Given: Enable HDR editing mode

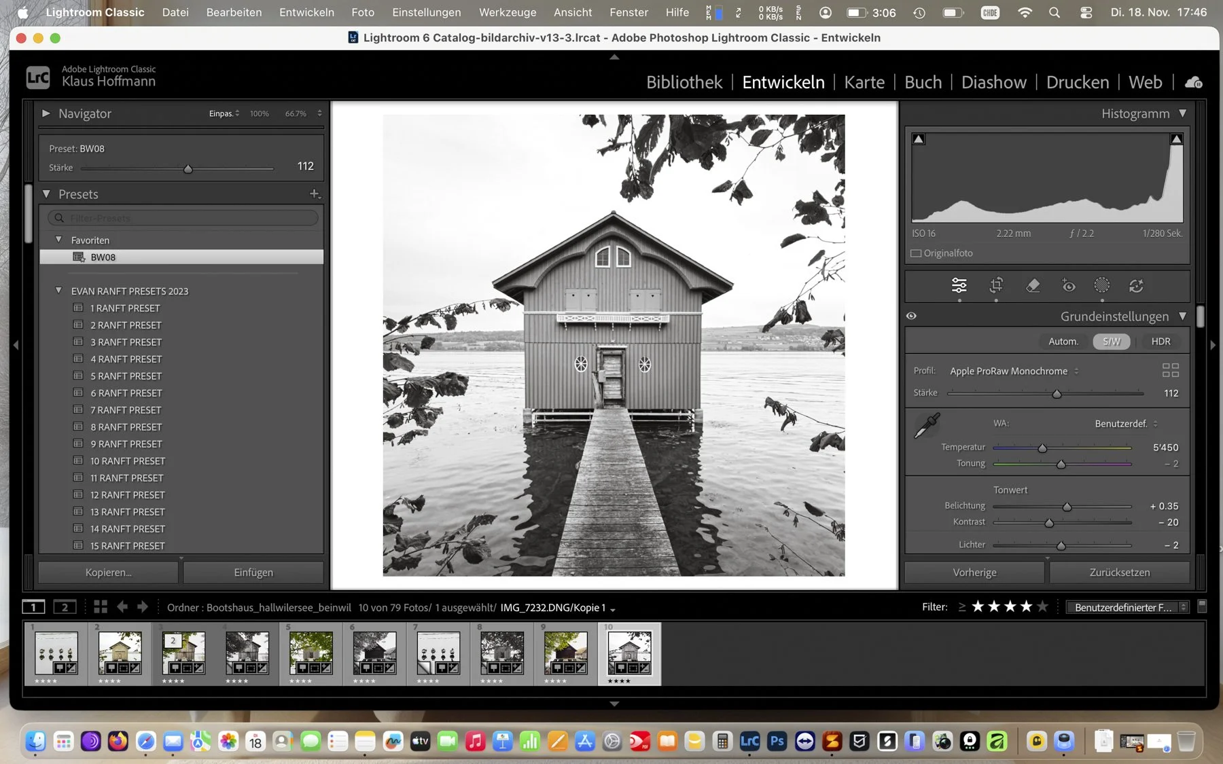Looking at the screenshot, I should point(1160,342).
